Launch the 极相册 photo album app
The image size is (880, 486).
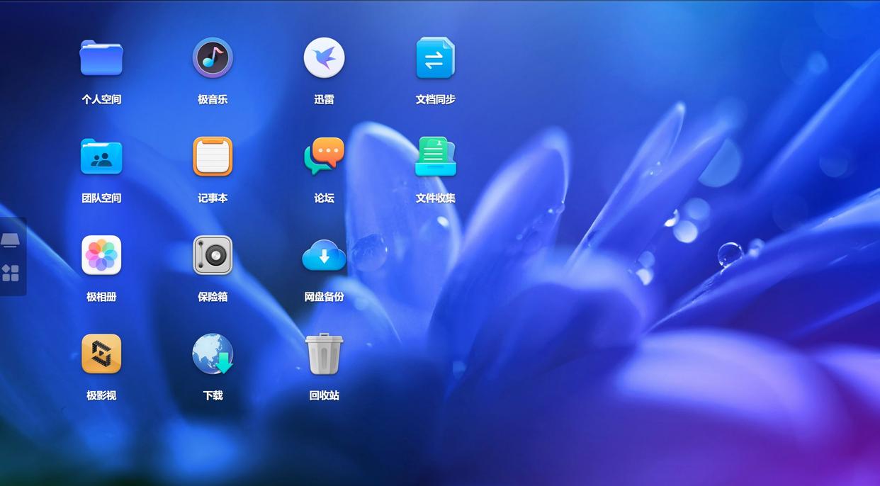(x=101, y=255)
